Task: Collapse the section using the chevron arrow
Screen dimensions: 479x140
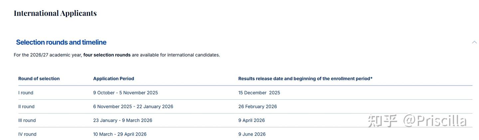Action: (x=474, y=42)
